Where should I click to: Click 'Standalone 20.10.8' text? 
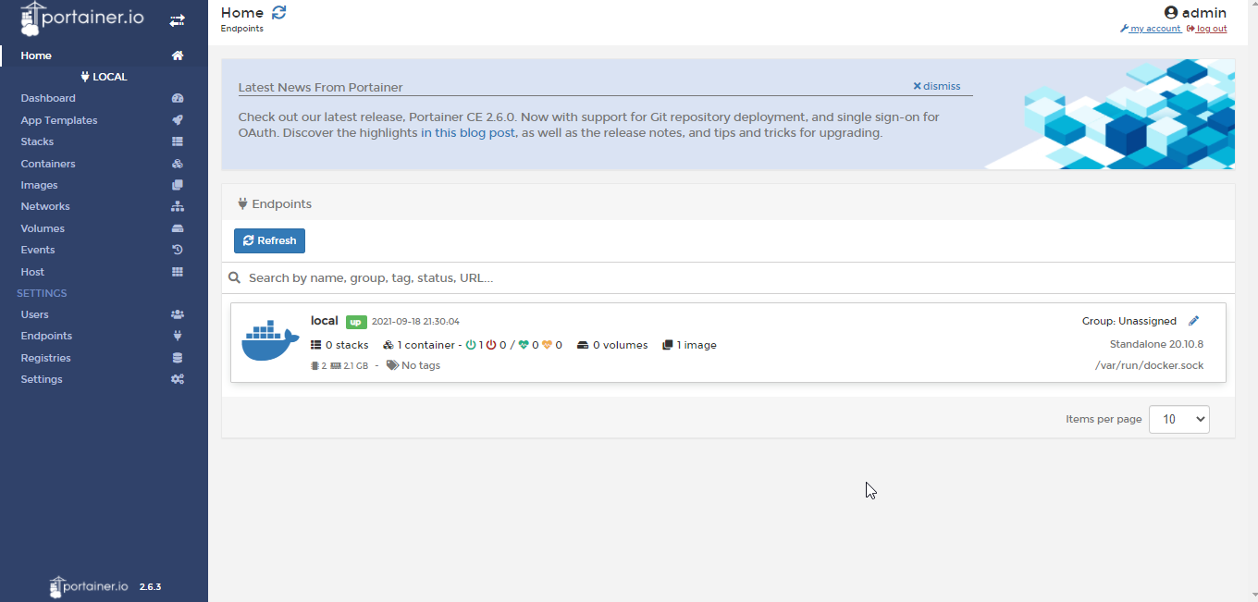[x=1156, y=344]
